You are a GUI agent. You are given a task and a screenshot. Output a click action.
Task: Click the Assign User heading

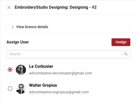[x=18, y=42]
